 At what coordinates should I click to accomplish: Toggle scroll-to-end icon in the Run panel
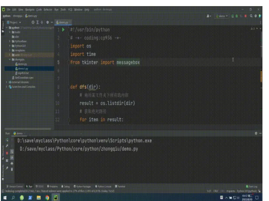click(x=12, y=157)
